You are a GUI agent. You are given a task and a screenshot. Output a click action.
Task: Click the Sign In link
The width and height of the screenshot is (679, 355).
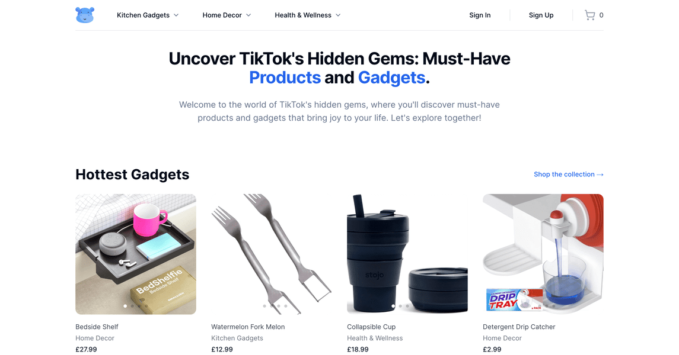click(x=480, y=15)
